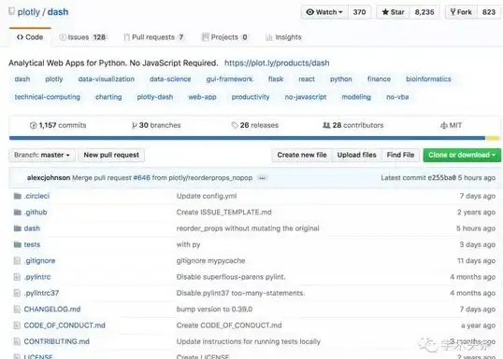
Task: Click the language breakdown color bar
Action: pyautogui.click(x=254, y=138)
